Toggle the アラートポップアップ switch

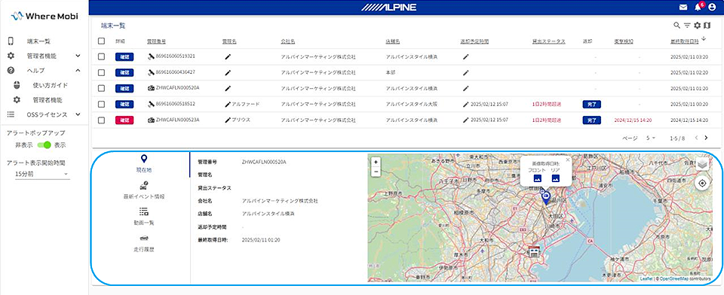pos(44,144)
